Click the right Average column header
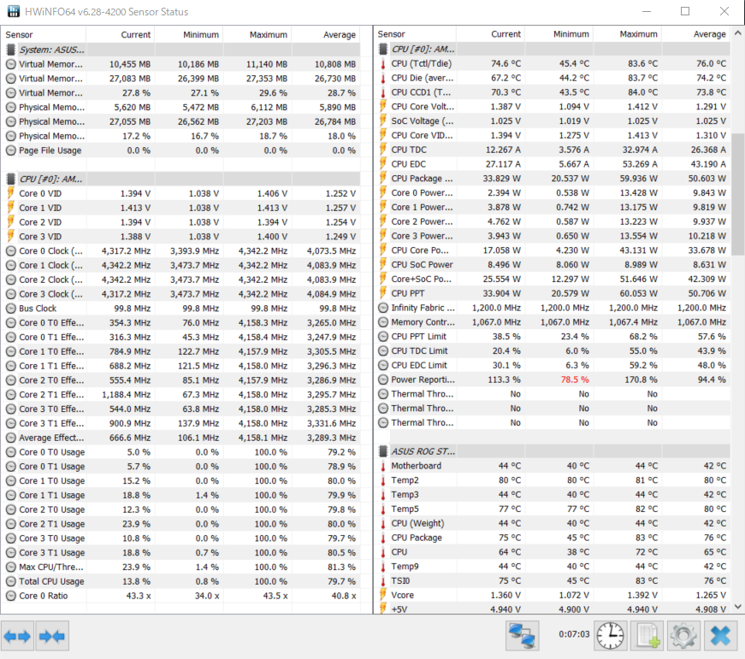 click(x=695, y=34)
